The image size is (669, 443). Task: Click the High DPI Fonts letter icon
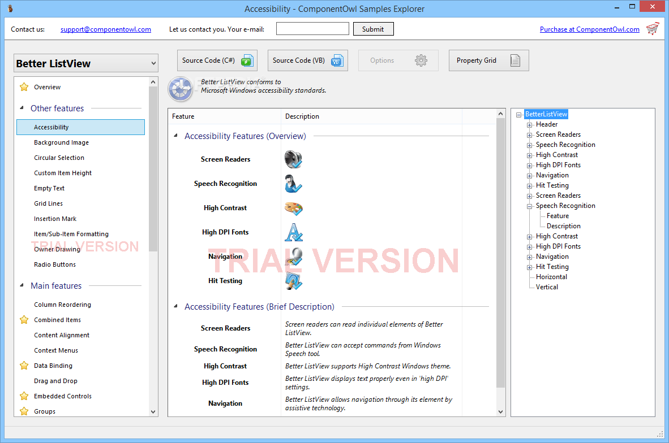294,232
